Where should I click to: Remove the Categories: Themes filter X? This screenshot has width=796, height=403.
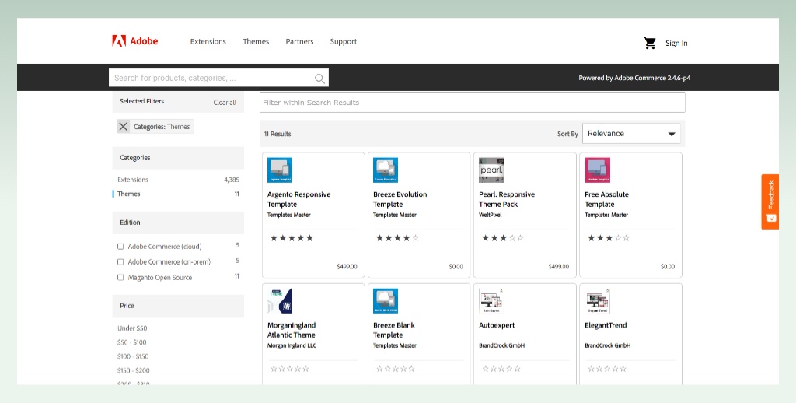point(123,127)
